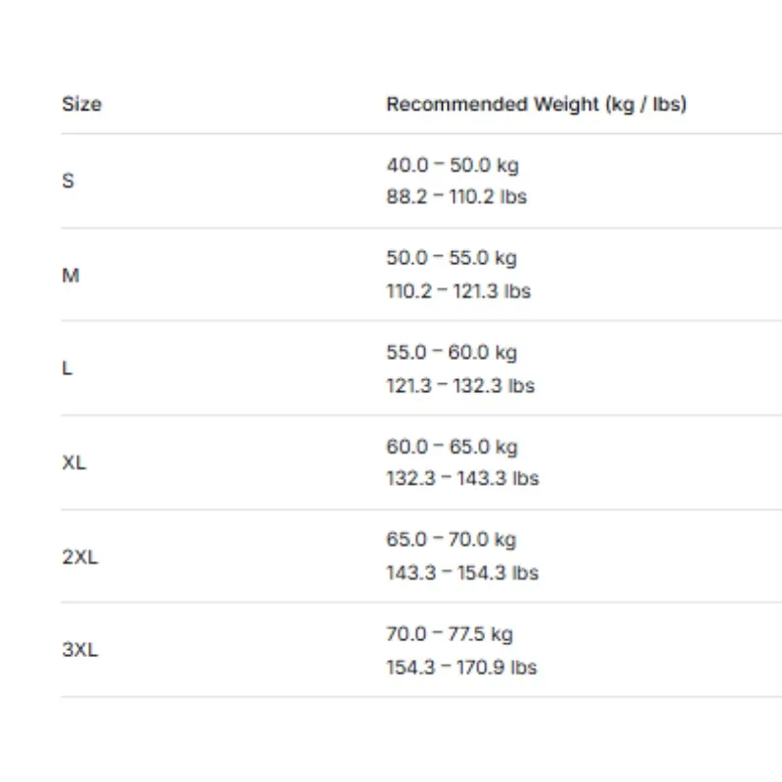This screenshot has width=782, height=782.
Task: Click the 88.2 – 110.2 lbs value
Action: (456, 196)
